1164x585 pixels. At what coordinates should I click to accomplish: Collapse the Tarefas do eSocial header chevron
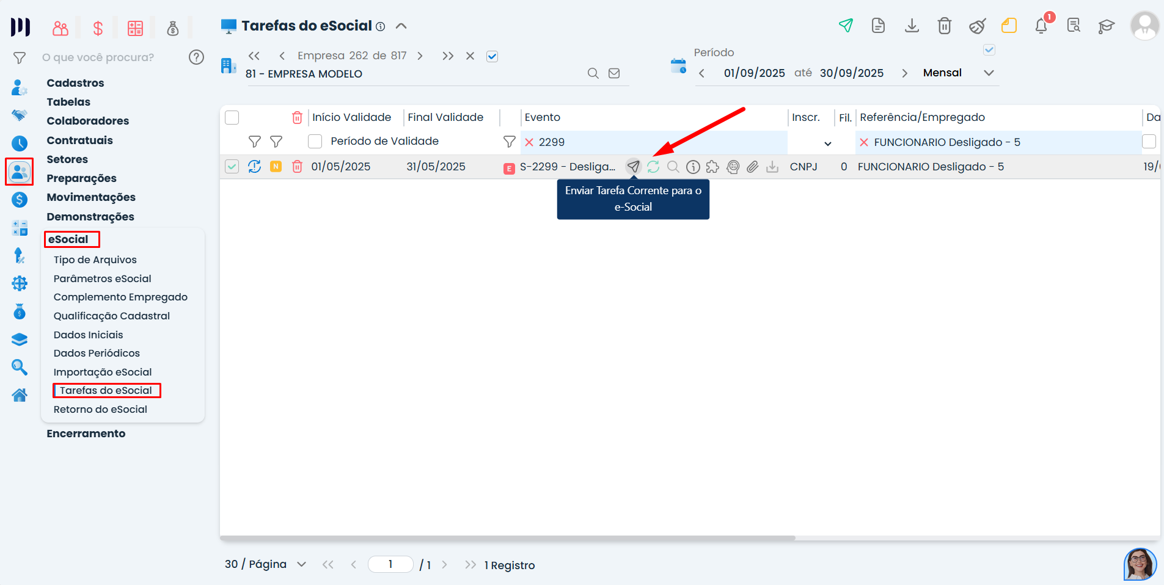point(401,26)
